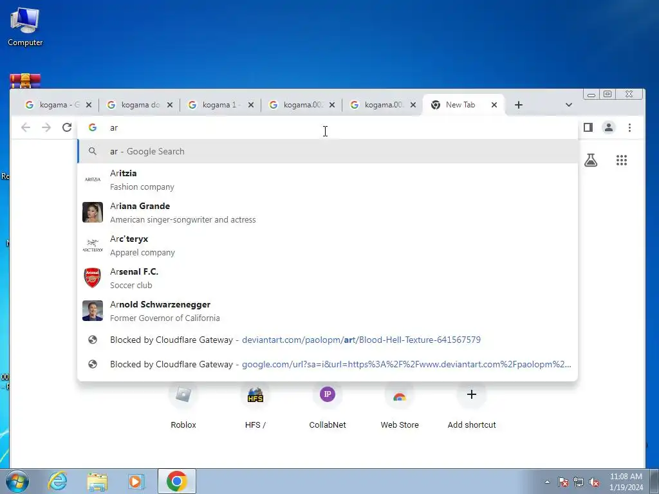The width and height of the screenshot is (659, 494).
Task: Click the Arnold Schwarzenegger thumbnail photo
Action: point(93,311)
